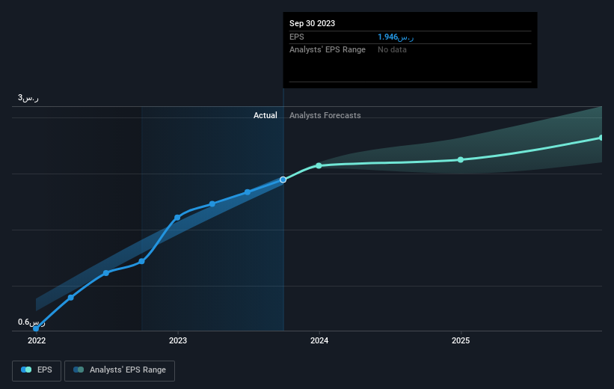The image size is (614, 389).
Task: Click the 2024 forecast EPS data point
Action: click(319, 166)
